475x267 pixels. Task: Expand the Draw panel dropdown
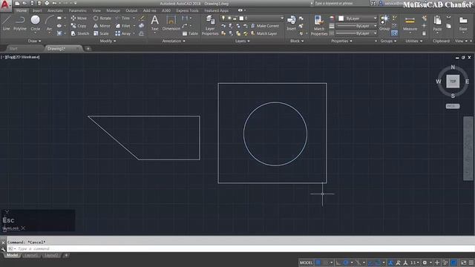coord(34,41)
